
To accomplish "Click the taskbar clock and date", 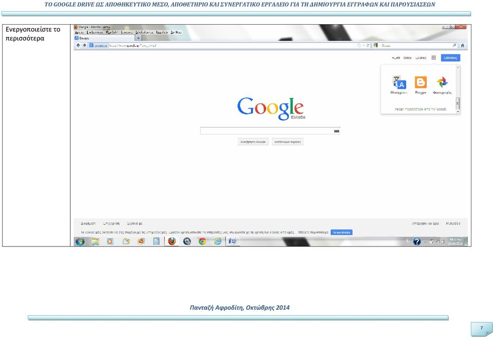I will coord(454,241).
